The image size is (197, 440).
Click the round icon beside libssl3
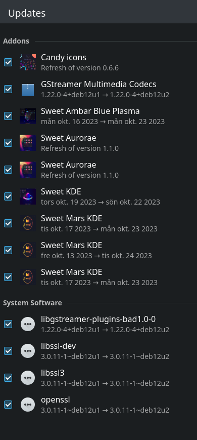click(x=28, y=378)
